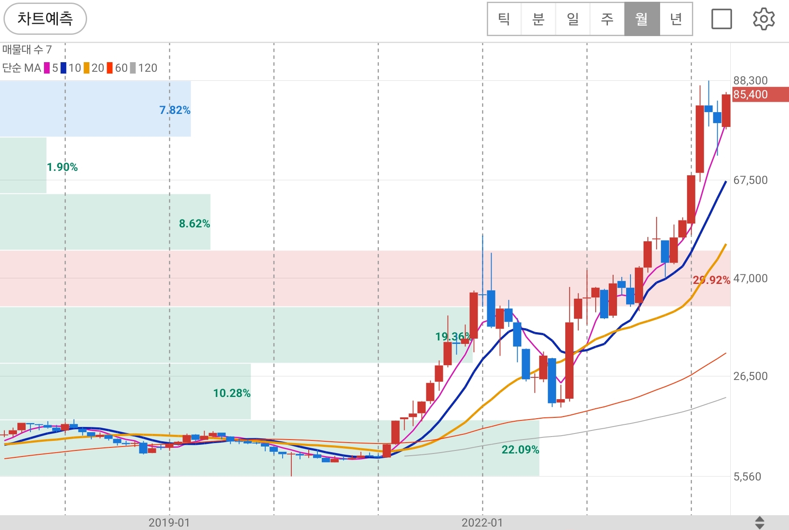Open the chart settings gear
The height and width of the screenshot is (530, 789).
tap(764, 19)
